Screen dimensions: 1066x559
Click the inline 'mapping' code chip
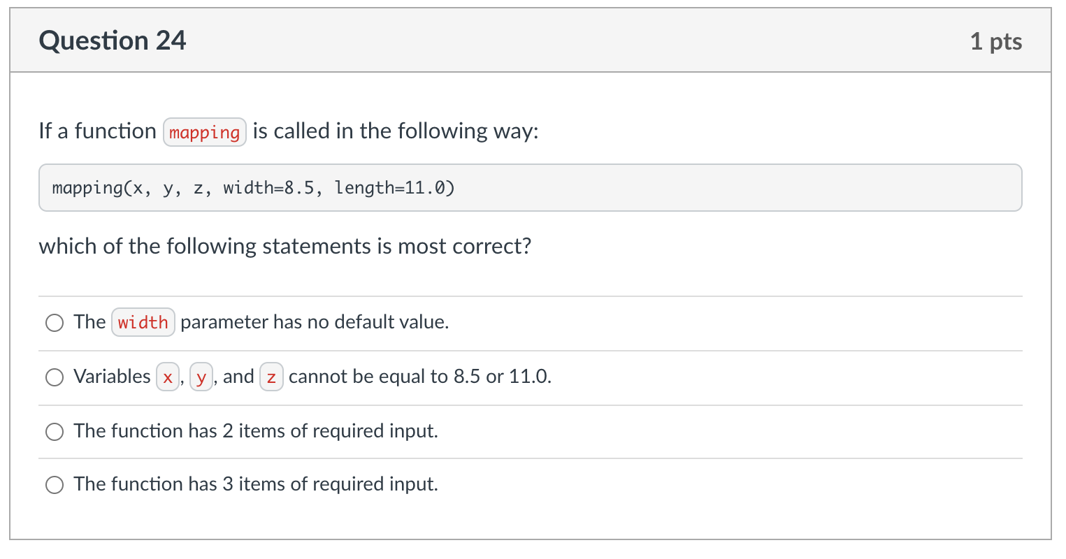(x=204, y=132)
